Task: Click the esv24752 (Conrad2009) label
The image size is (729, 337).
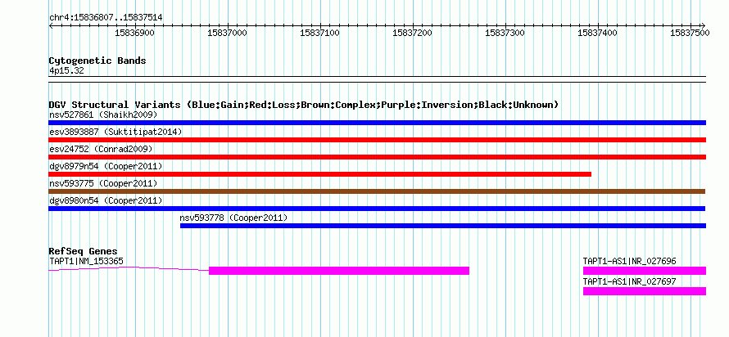Action: pyautogui.click(x=101, y=149)
